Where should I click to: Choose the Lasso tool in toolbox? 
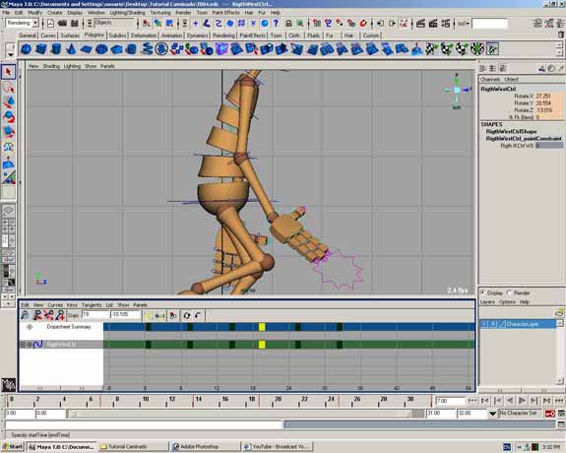[9, 87]
